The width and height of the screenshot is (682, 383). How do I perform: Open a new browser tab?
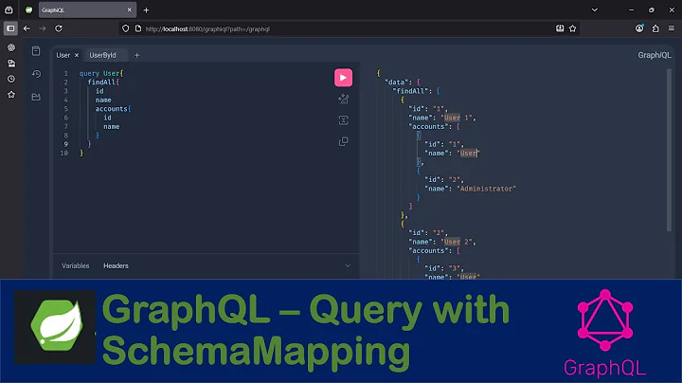coord(146,10)
